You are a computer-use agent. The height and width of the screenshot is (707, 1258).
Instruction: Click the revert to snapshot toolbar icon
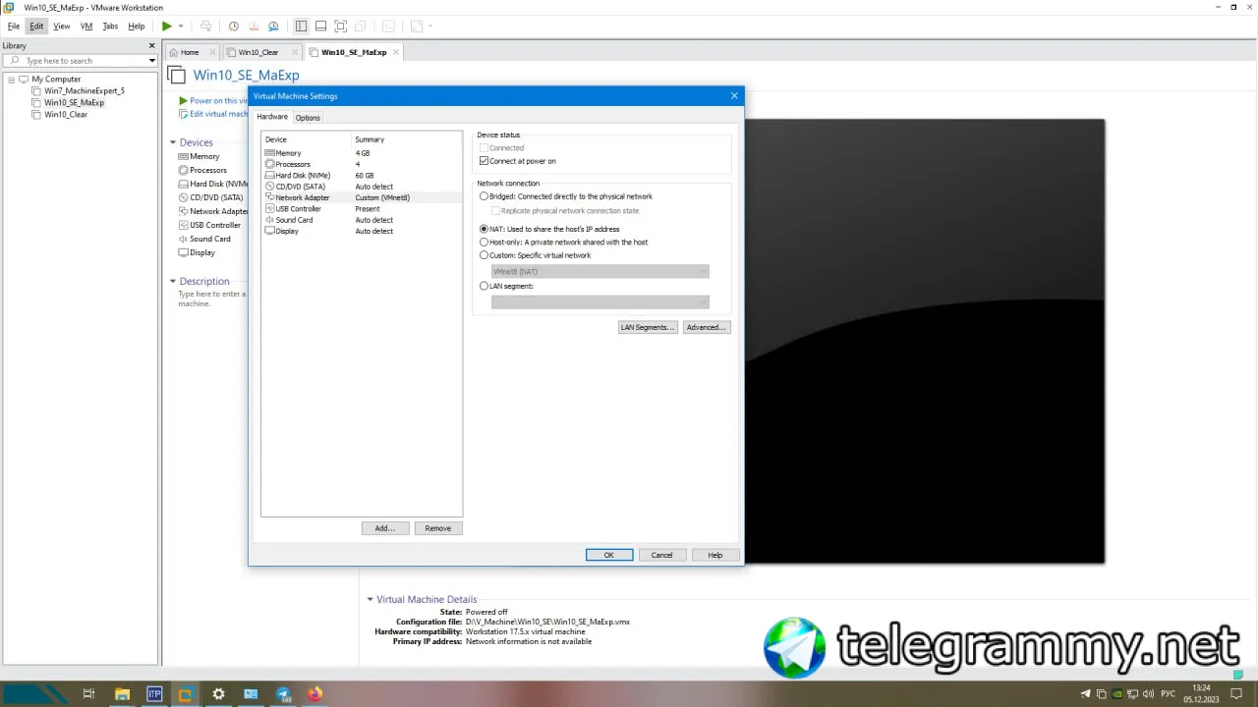coord(253,27)
